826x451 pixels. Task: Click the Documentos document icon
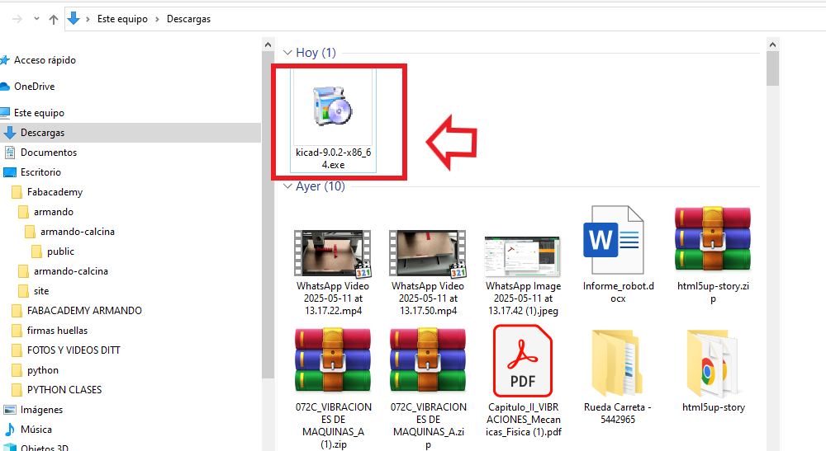coord(9,153)
